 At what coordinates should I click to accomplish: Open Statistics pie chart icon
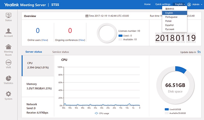pos(8,78)
